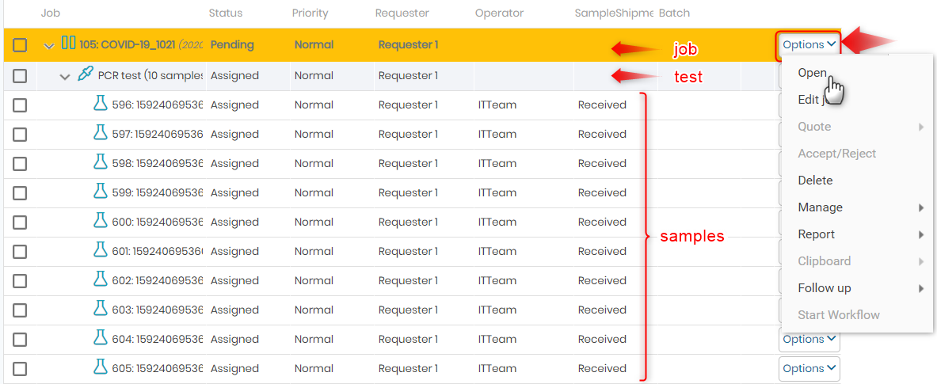The height and width of the screenshot is (384, 937).
Task: Click the job icon for 105: COVID-19_1021
Action: point(69,44)
